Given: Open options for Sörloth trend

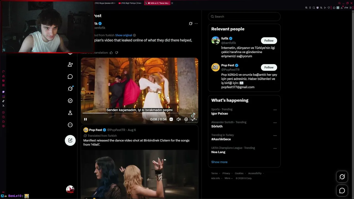Looking at the screenshot, I should pyautogui.click(x=275, y=123).
